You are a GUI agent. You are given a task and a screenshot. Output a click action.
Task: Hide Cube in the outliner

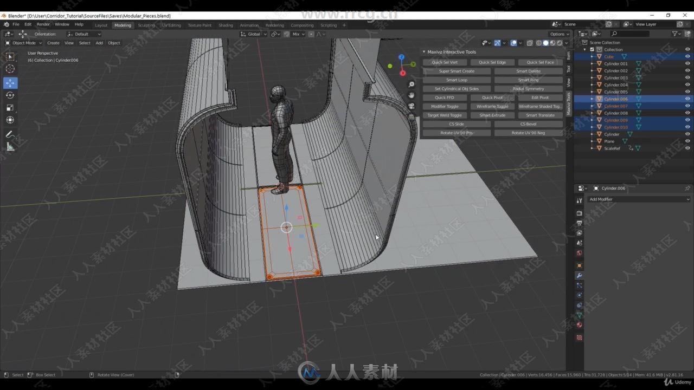(x=687, y=56)
